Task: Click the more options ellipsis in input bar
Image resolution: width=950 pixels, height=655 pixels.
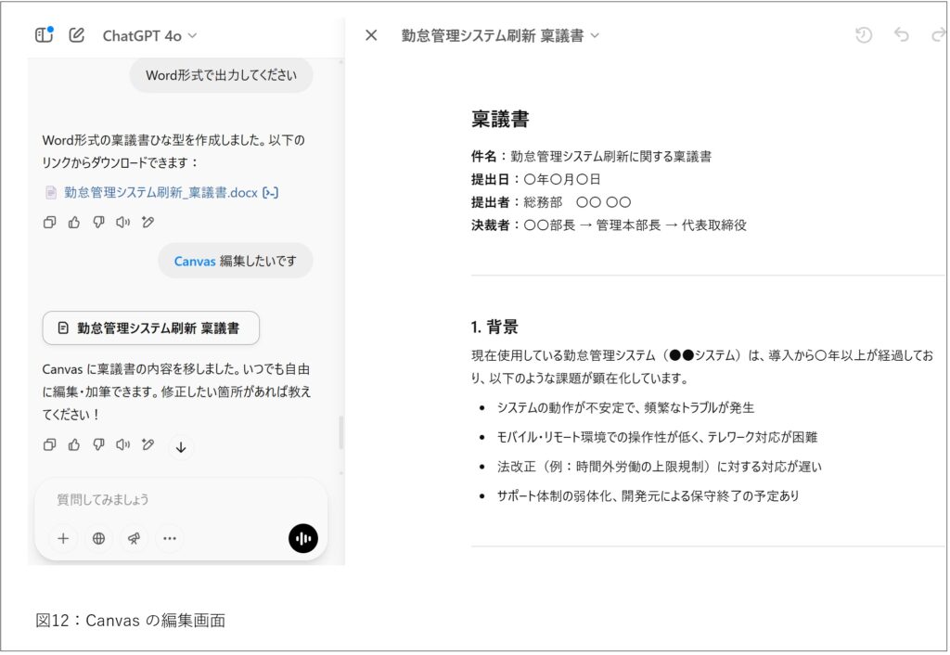Action: click(170, 538)
